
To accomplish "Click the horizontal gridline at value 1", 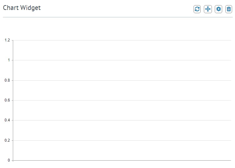I will (x=122, y=60).
